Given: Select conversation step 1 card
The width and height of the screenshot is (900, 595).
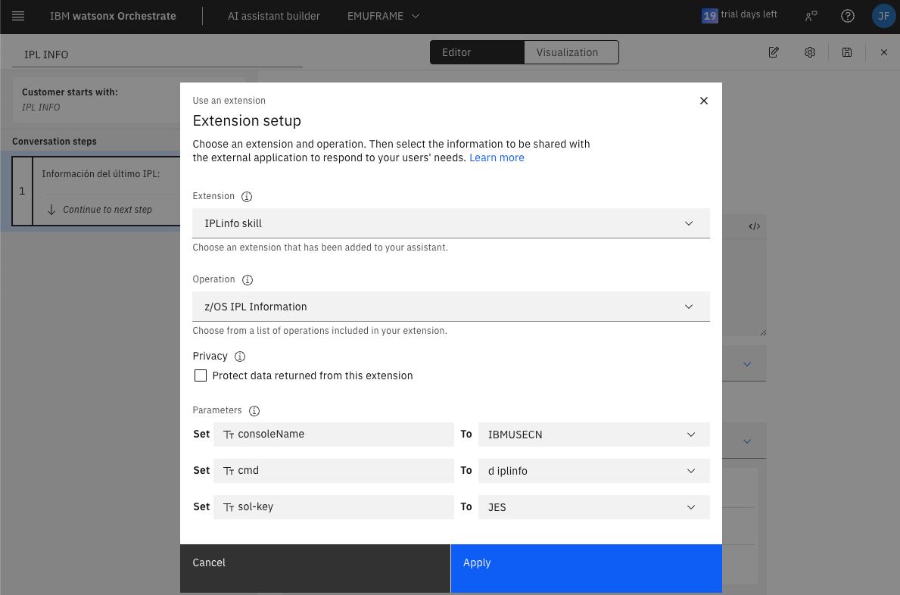Looking at the screenshot, I should click(x=96, y=191).
